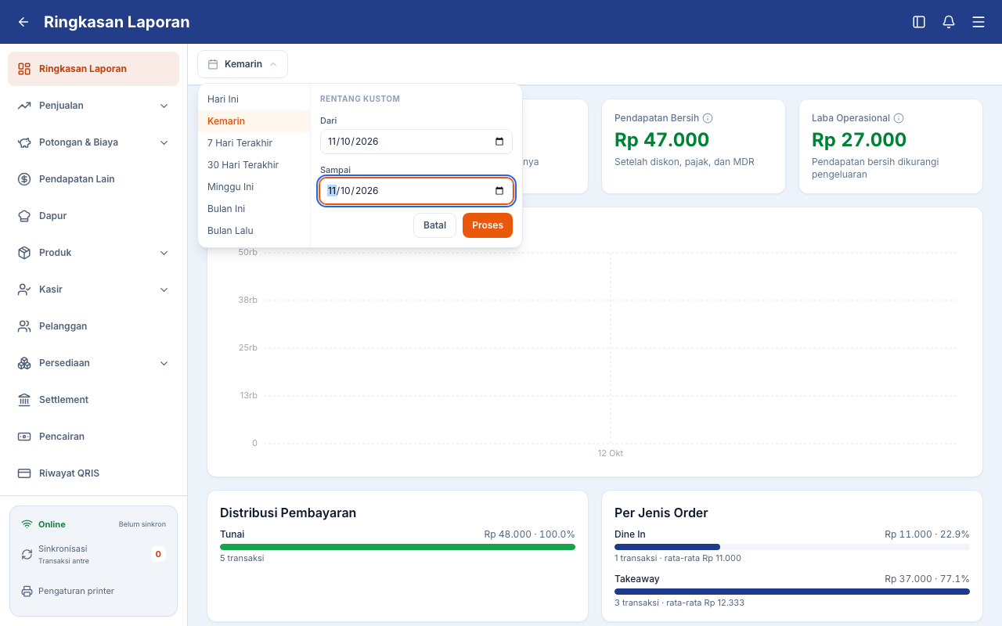Select Bulan Ini preset
This screenshot has height=626, width=1002.
pyautogui.click(x=254, y=209)
